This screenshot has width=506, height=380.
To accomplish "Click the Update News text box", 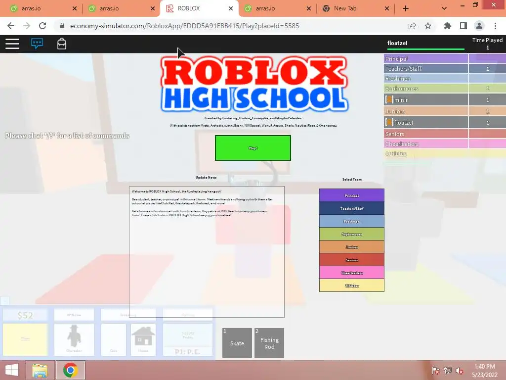I will pos(207,252).
